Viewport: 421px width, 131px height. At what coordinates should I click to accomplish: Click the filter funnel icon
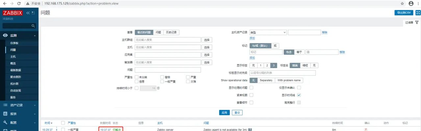tap(417, 22)
